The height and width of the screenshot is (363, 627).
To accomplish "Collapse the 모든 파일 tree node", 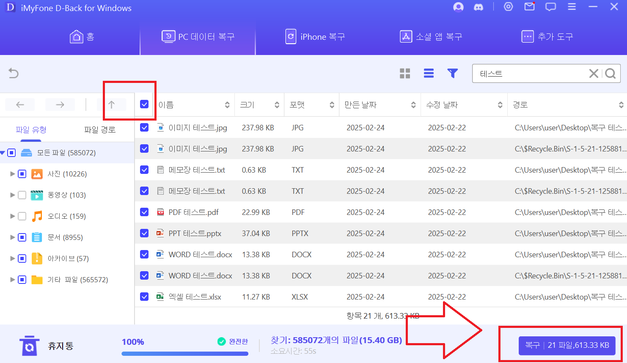I will click(x=3, y=153).
